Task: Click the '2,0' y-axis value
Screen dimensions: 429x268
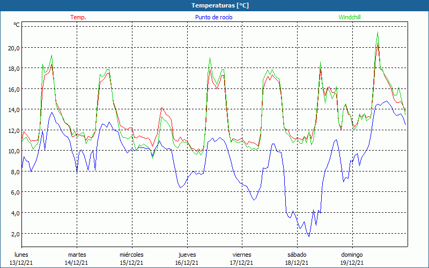Action: click(x=16, y=234)
